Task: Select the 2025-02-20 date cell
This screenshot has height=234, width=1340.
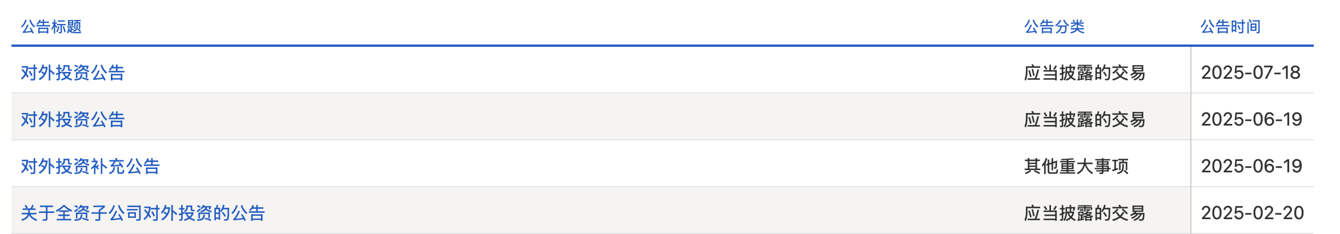Action: point(1252,213)
